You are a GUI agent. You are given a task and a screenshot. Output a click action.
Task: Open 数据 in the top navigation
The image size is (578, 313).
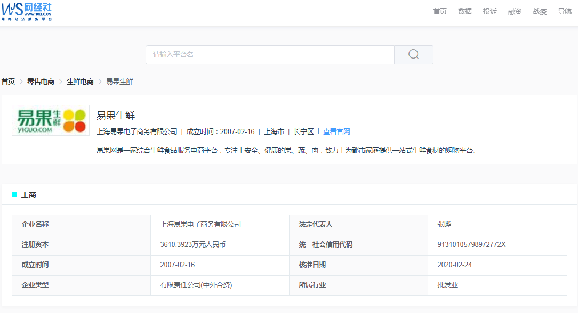465,11
